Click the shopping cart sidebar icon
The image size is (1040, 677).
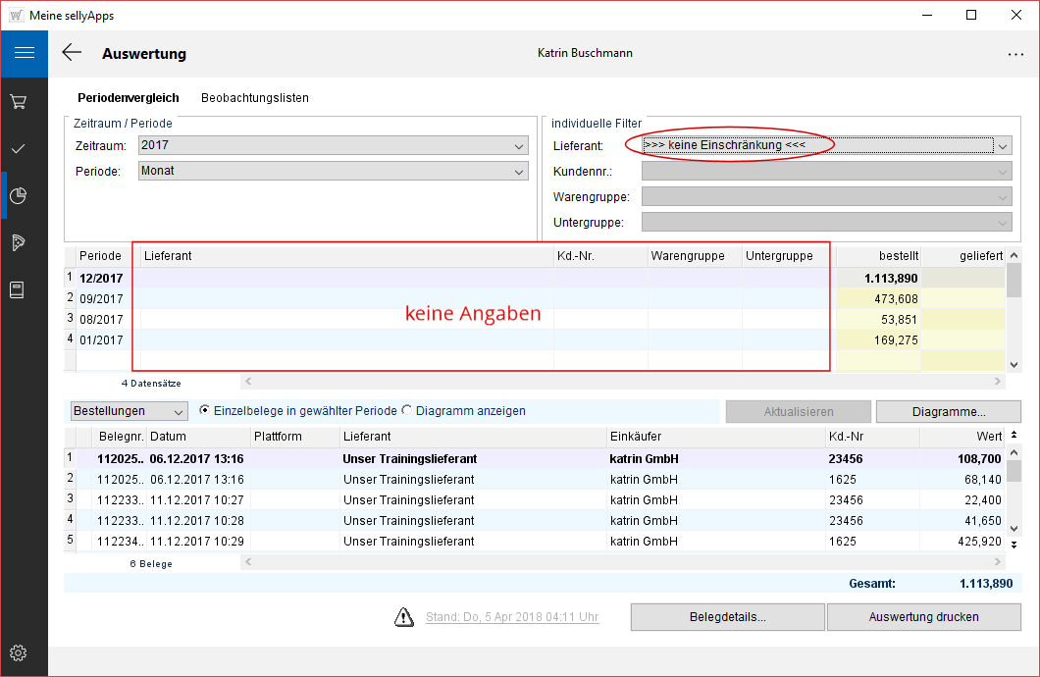pos(18,102)
